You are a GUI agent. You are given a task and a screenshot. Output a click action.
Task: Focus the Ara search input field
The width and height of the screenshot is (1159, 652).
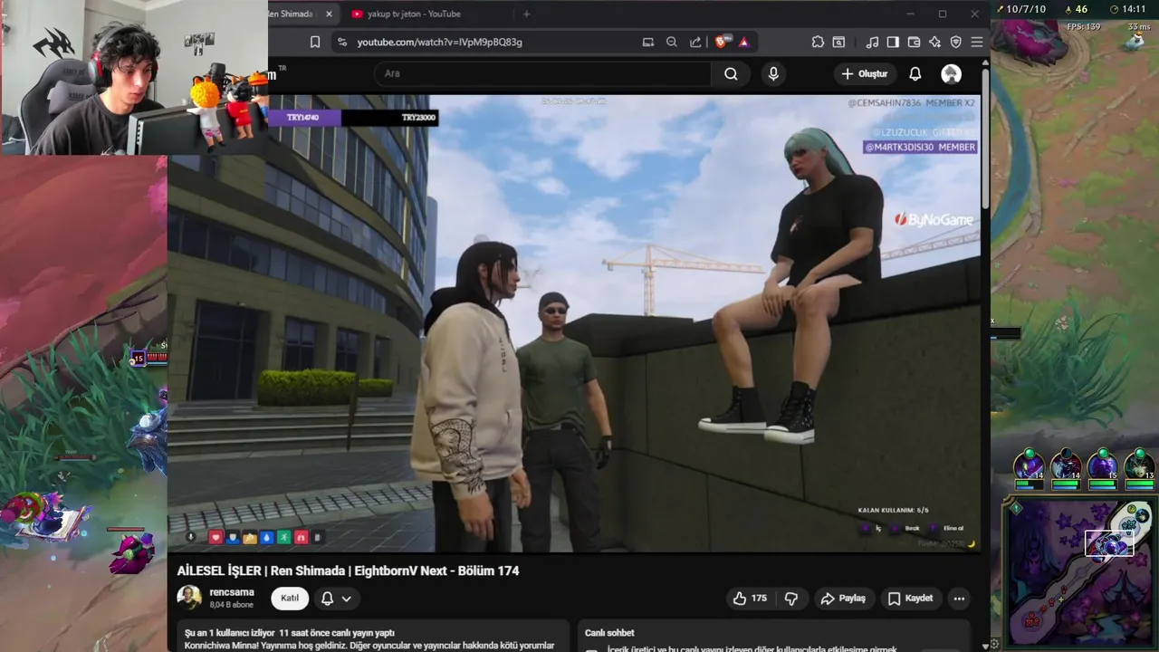pyautogui.click(x=543, y=74)
